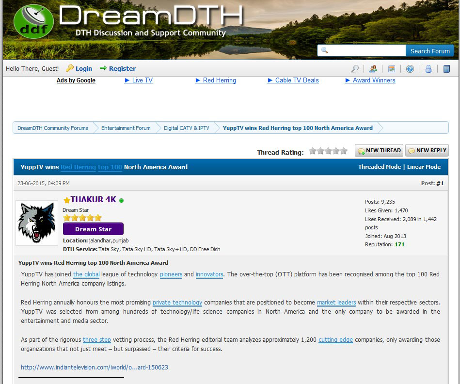The image size is (460, 384).
Task: Click the blue notebook icon in the toolbar
Action: pyautogui.click(x=446, y=69)
